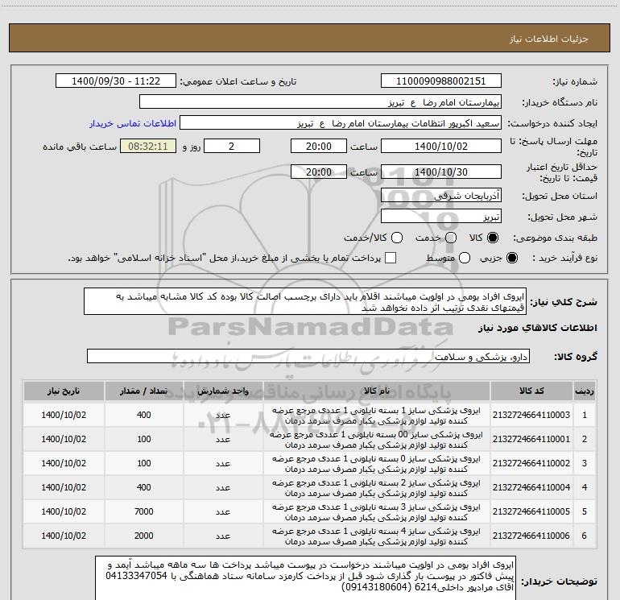Click the airway size 1 product name
The height and width of the screenshot is (600, 620).
point(377,416)
